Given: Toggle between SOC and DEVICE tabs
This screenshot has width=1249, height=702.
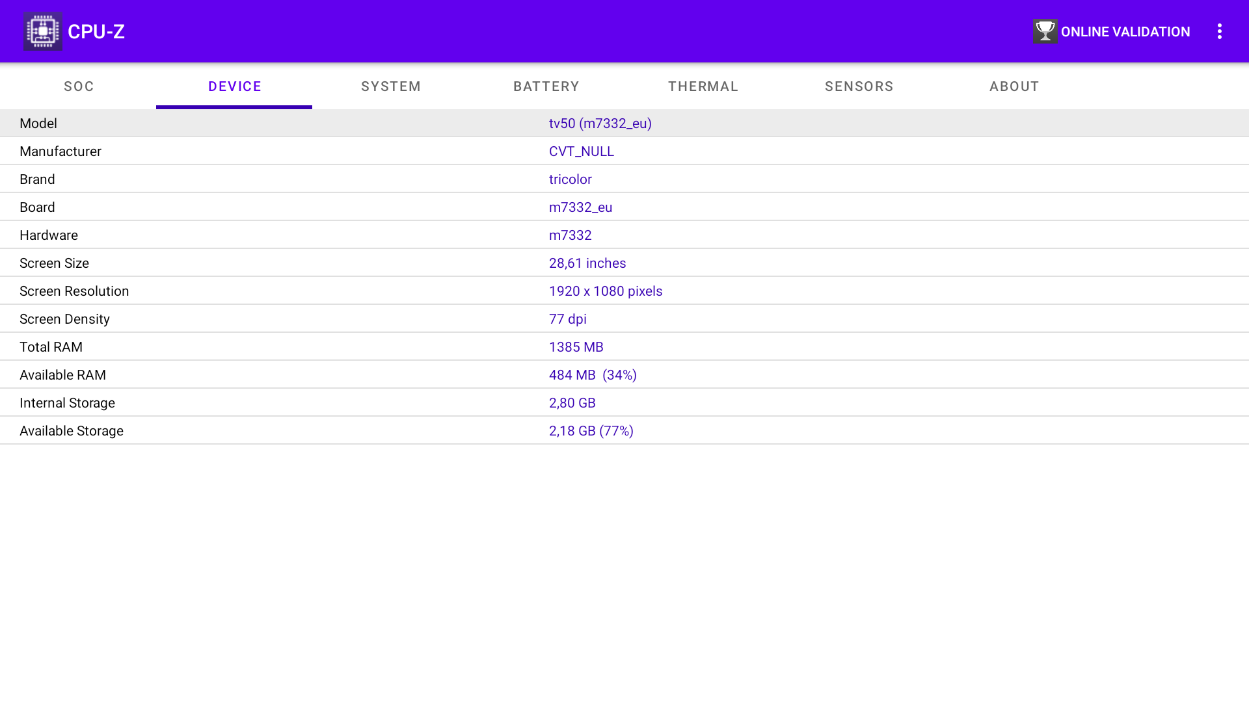Looking at the screenshot, I should (78, 86).
